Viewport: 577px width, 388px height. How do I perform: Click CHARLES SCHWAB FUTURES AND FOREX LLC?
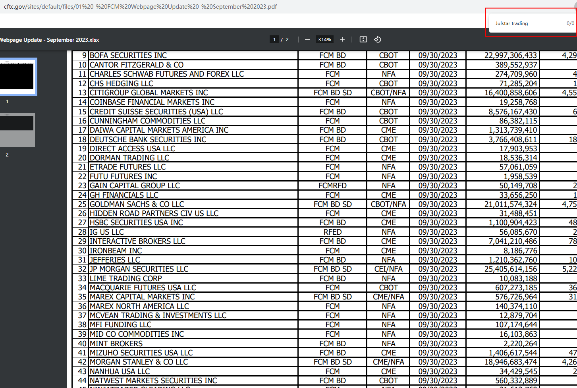click(167, 74)
